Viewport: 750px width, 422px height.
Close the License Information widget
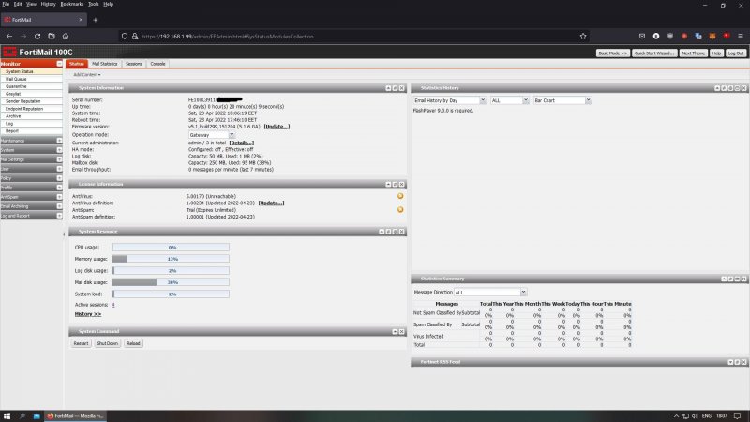[402, 184]
